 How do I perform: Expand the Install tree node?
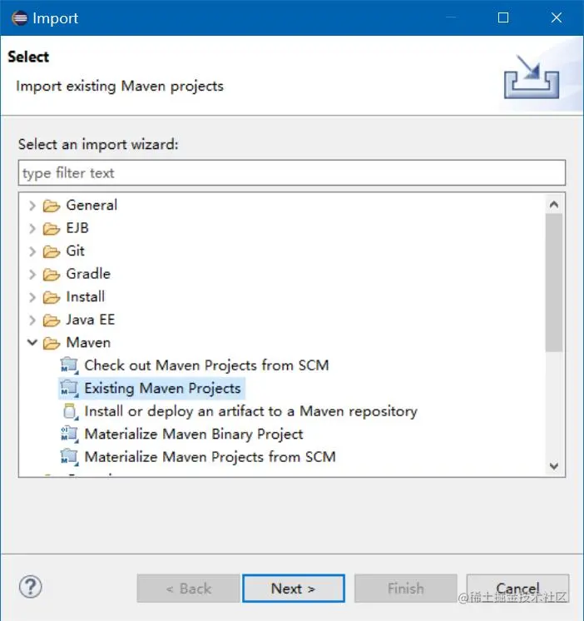click(32, 297)
